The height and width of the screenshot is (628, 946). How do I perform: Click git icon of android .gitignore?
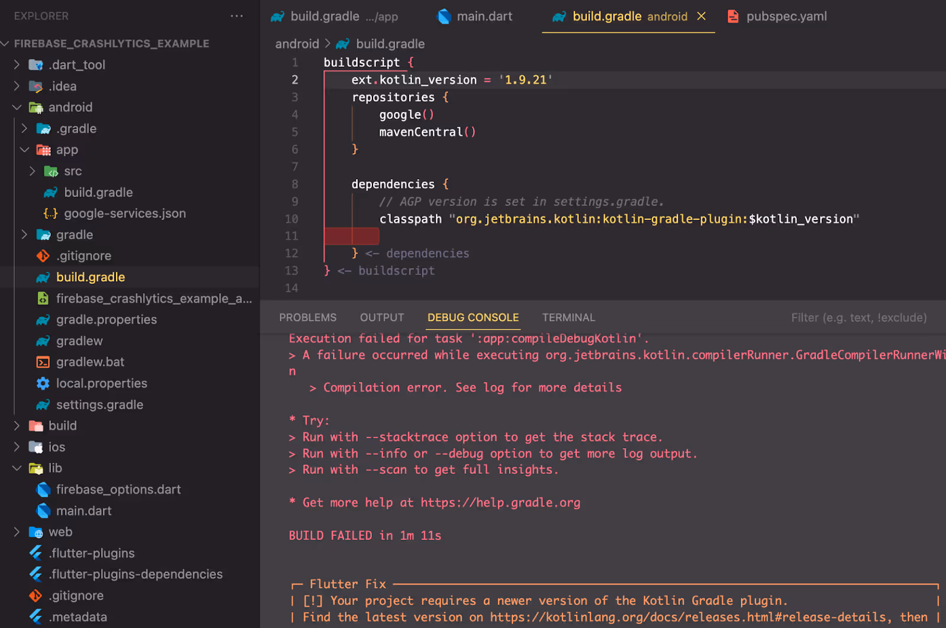pos(43,256)
